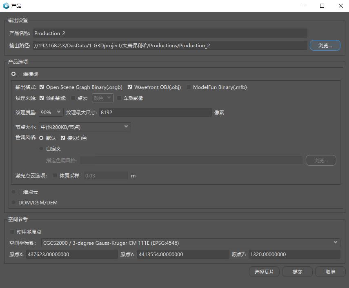The width and height of the screenshot is (349, 288).
Task: Click the 选择瓦片 button
Action: (x=264, y=272)
